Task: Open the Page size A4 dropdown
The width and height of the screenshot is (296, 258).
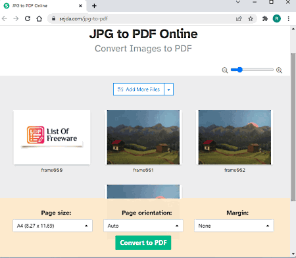Action: coord(53,226)
